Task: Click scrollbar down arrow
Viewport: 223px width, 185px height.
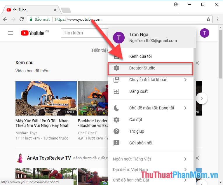Action: click(x=220, y=182)
